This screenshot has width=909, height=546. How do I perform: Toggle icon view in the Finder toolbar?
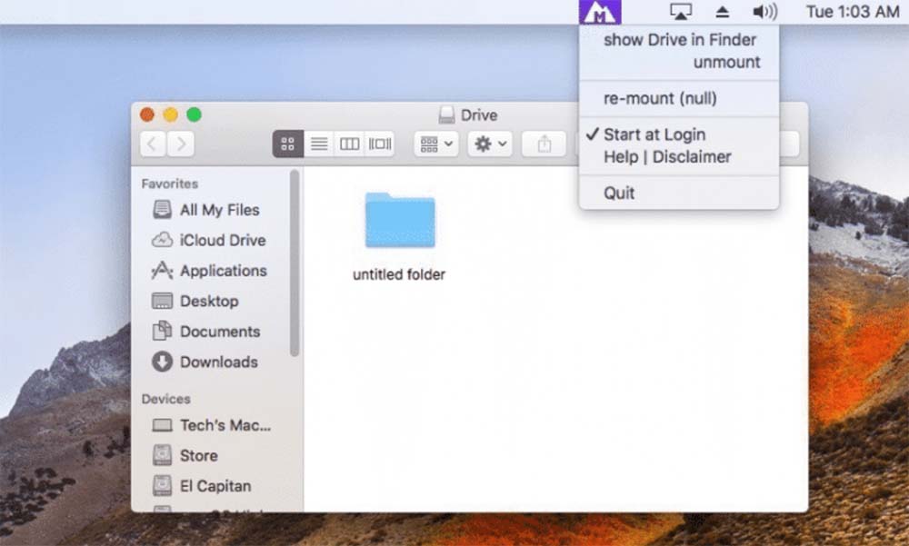tap(287, 144)
